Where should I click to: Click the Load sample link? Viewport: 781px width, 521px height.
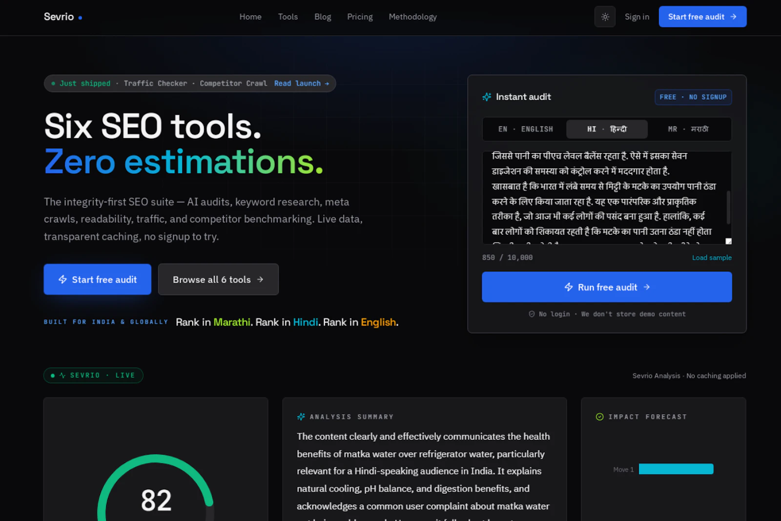point(712,257)
